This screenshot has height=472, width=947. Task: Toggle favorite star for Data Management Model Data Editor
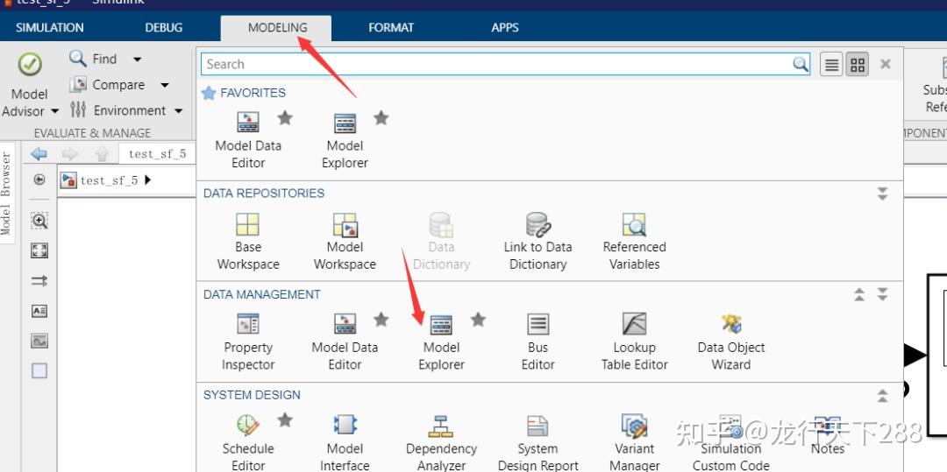coord(381,320)
